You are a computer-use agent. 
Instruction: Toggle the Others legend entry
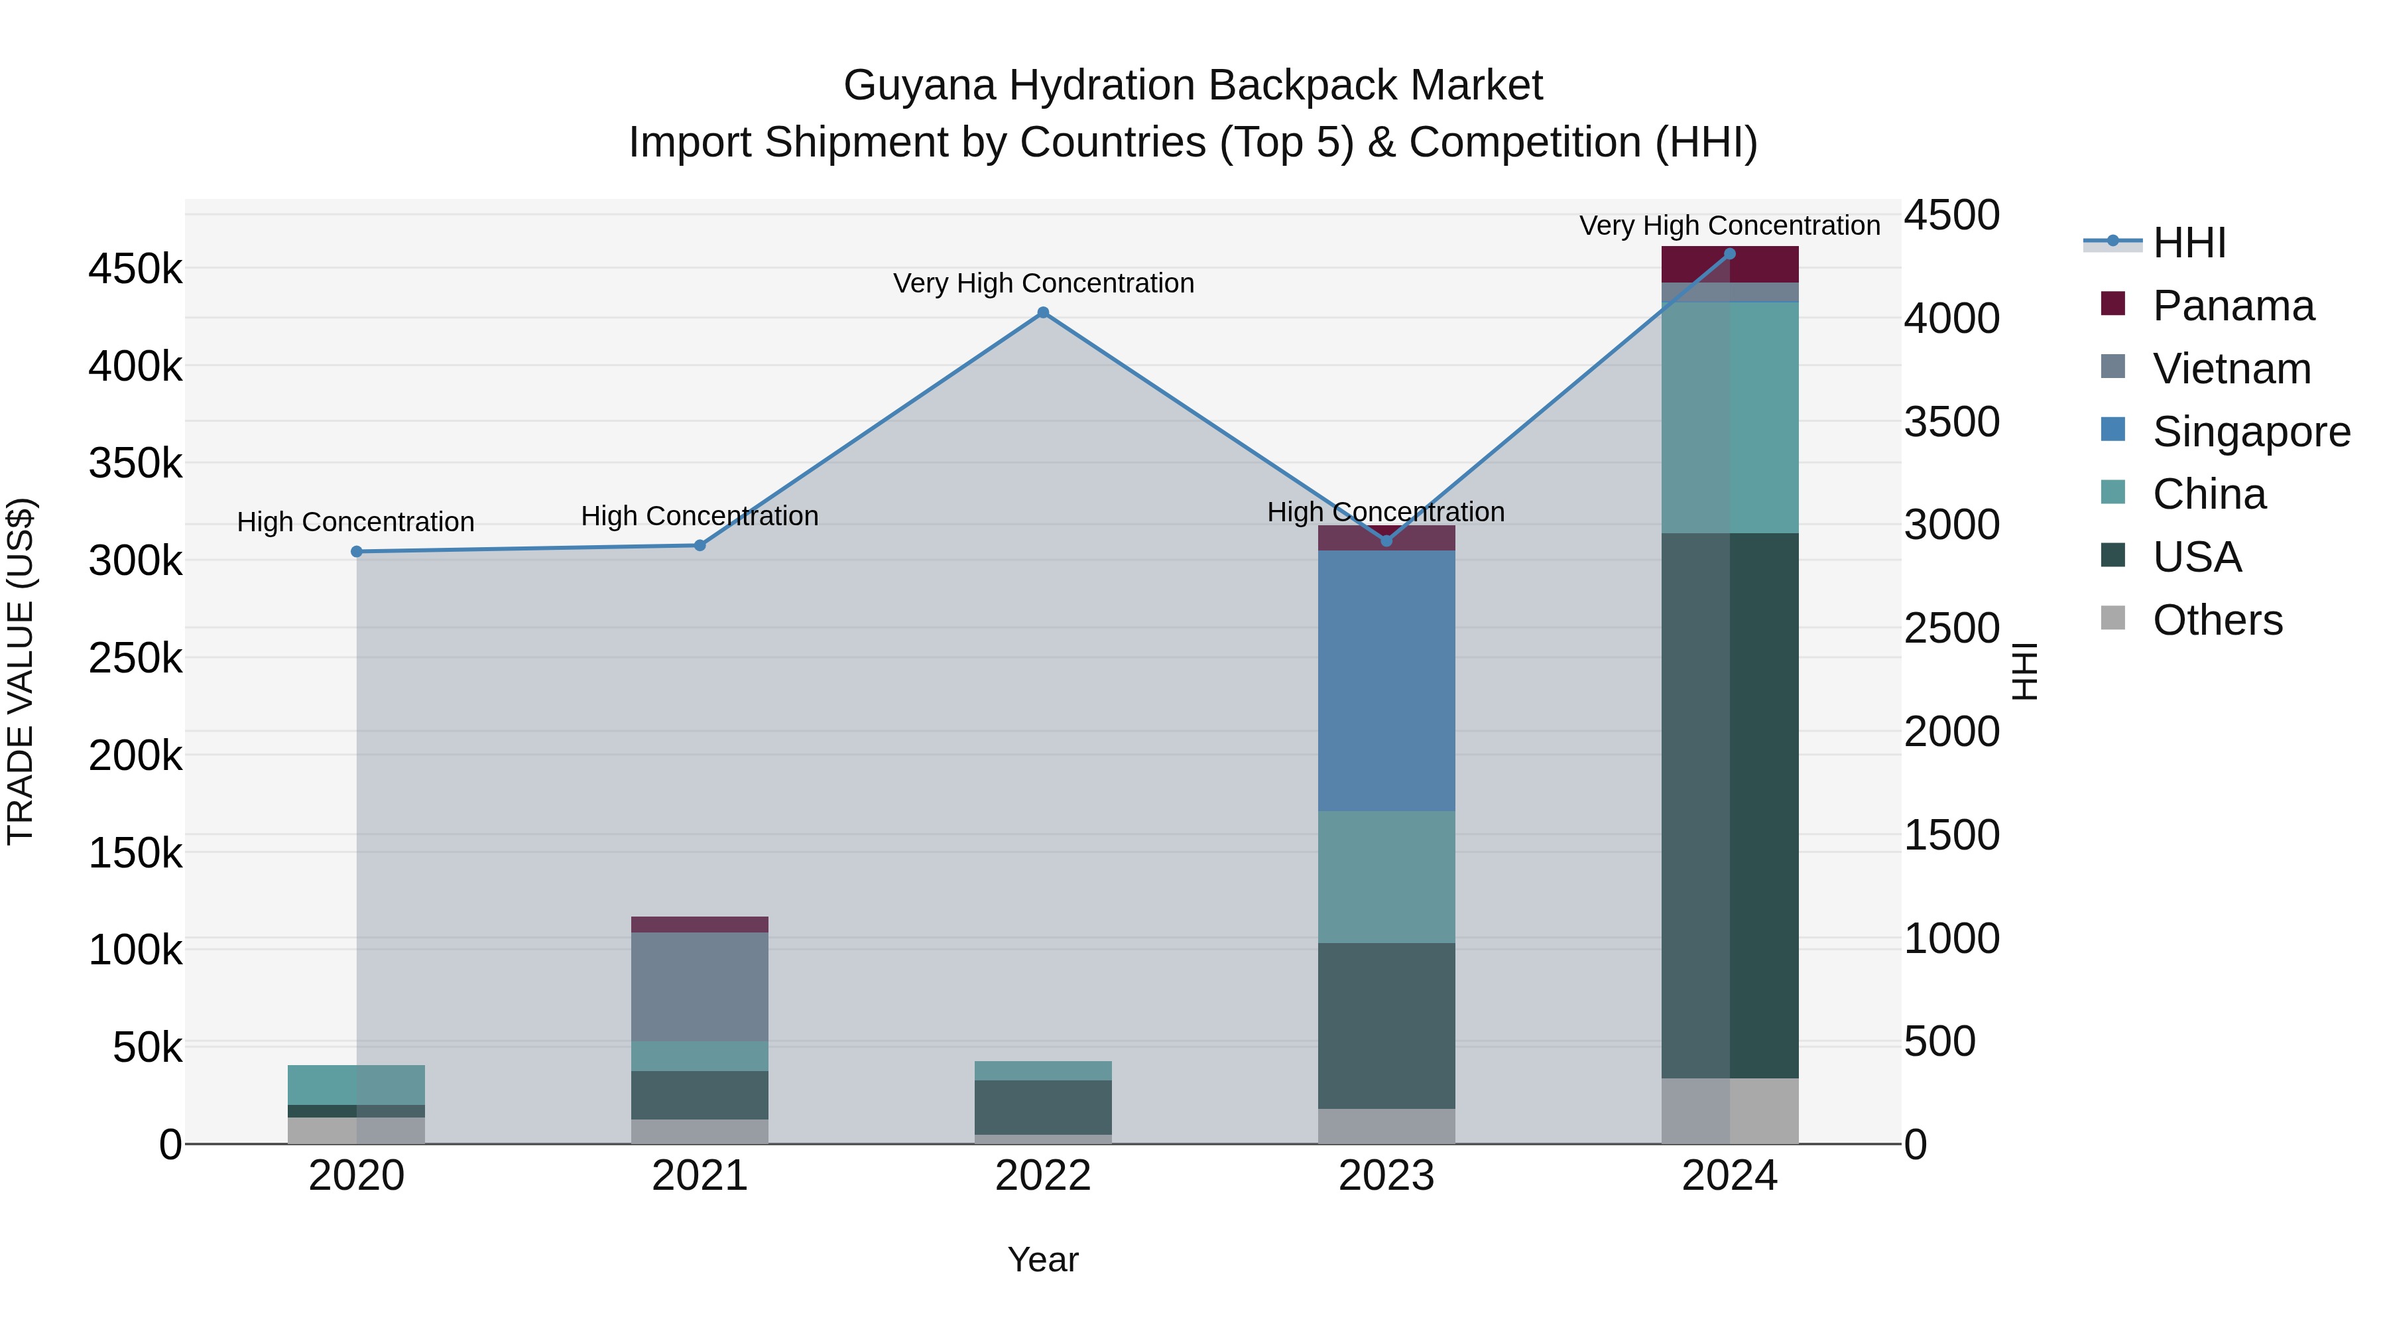[x=2191, y=620]
